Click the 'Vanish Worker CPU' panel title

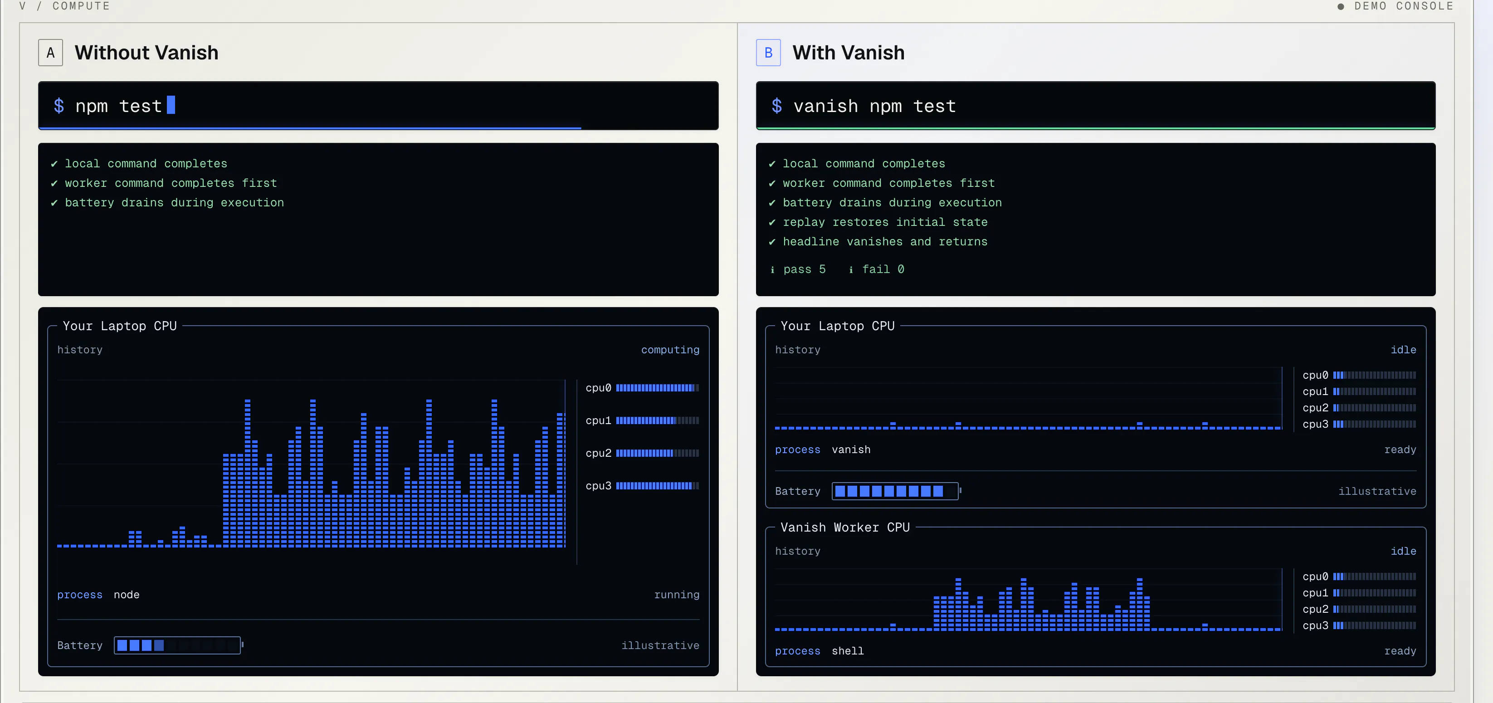(845, 527)
